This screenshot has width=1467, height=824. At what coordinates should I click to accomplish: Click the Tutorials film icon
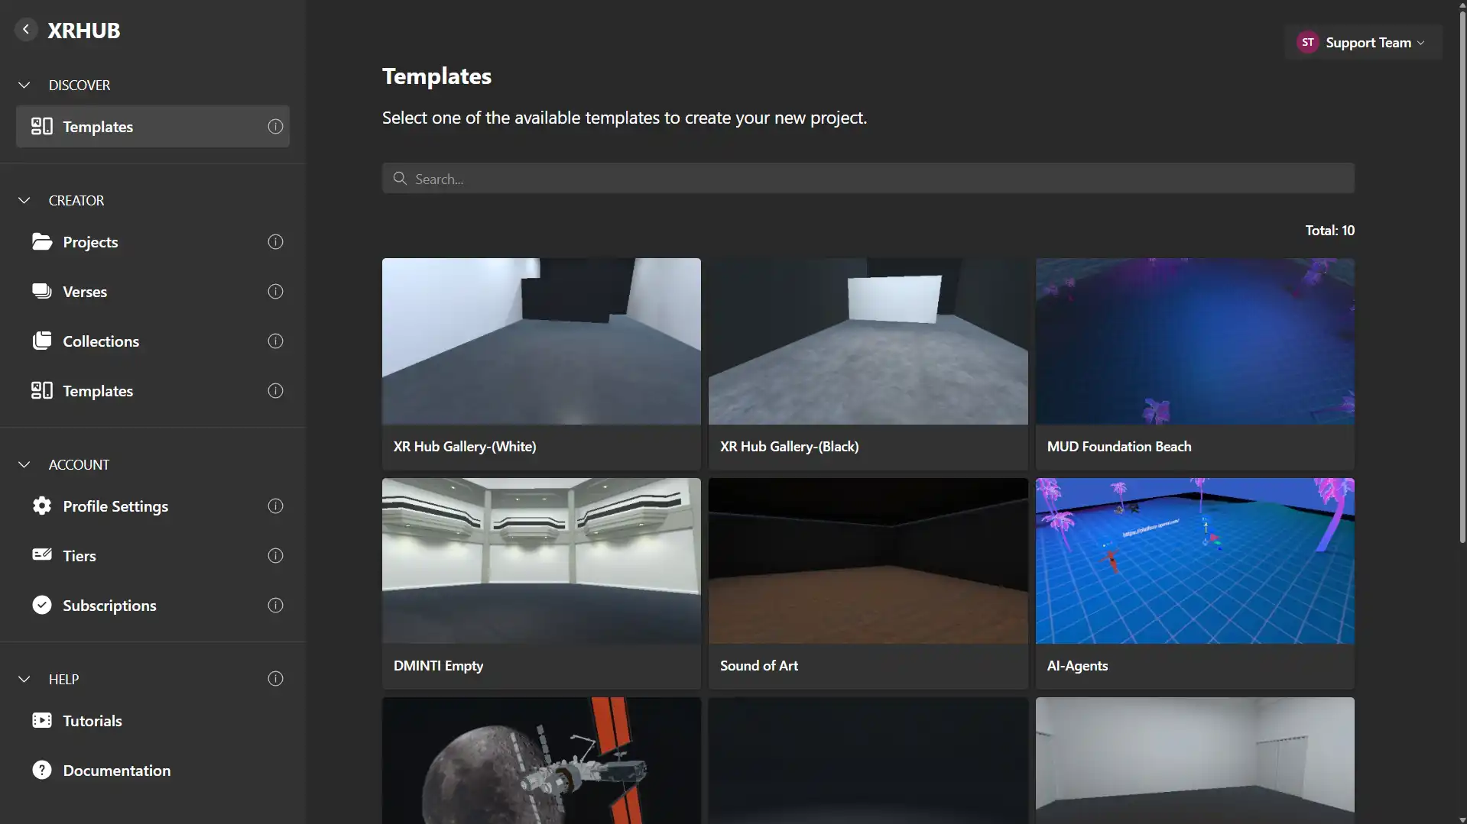click(x=42, y=720)
